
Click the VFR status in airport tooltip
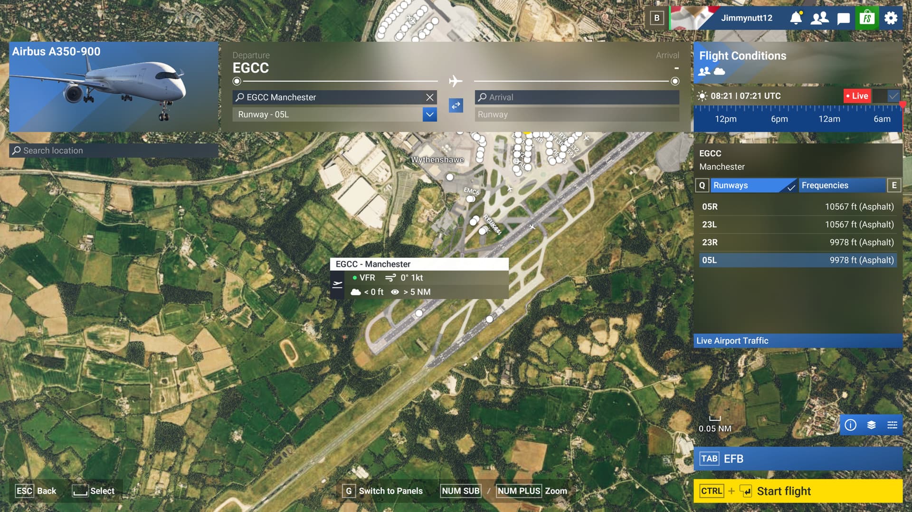[x=364, y=278]
